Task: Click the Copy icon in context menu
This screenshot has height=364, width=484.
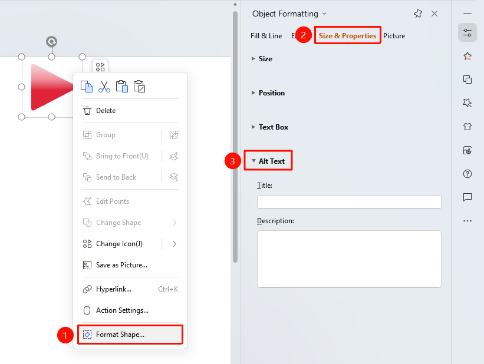Action: pyautogui.click(x=87, y=87)
